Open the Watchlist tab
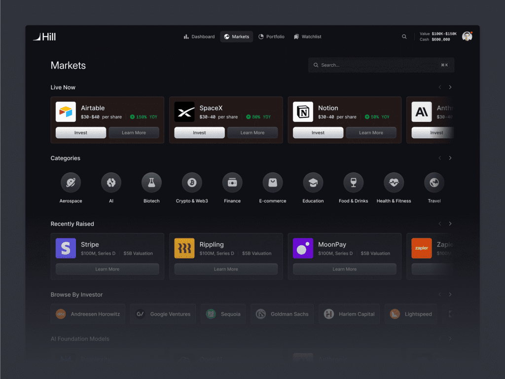The width and height of the screenshot is (505, 379). coord(308,37)
